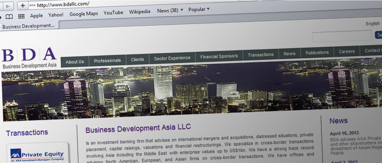
Task: Open the Transactions menu item
Action: pos(260,55)
